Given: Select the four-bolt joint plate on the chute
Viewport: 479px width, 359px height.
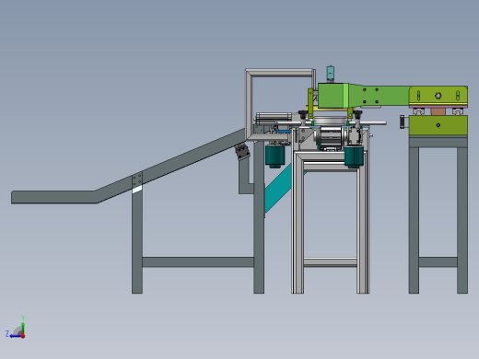Looking at the screenshot, I should [x=137, y=179].
